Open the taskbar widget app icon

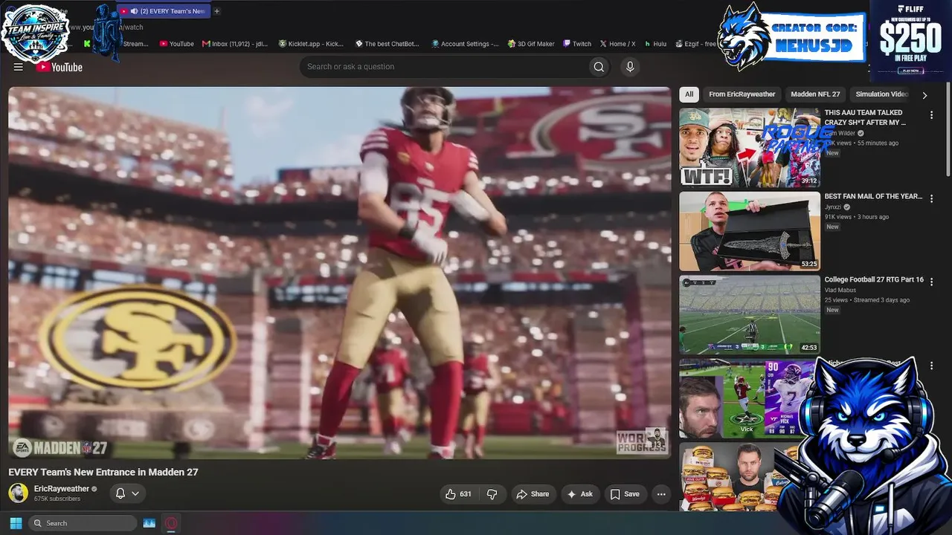coord(149,523)
